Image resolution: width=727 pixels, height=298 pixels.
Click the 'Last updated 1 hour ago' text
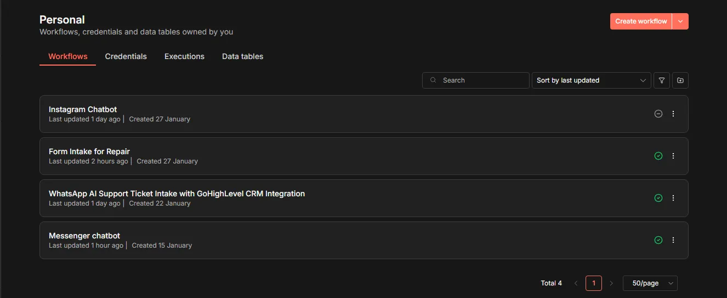(86, 246)
